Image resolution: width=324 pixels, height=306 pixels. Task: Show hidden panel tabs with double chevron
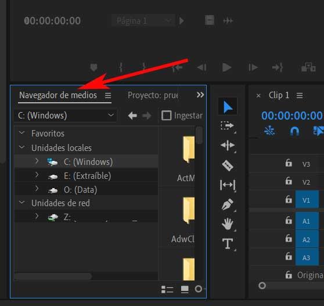click(x=200, y=95)
